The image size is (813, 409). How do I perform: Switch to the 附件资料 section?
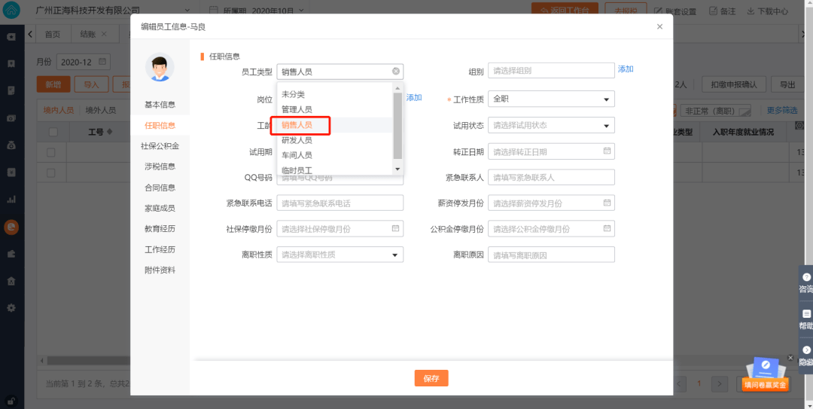coord(160,270)
